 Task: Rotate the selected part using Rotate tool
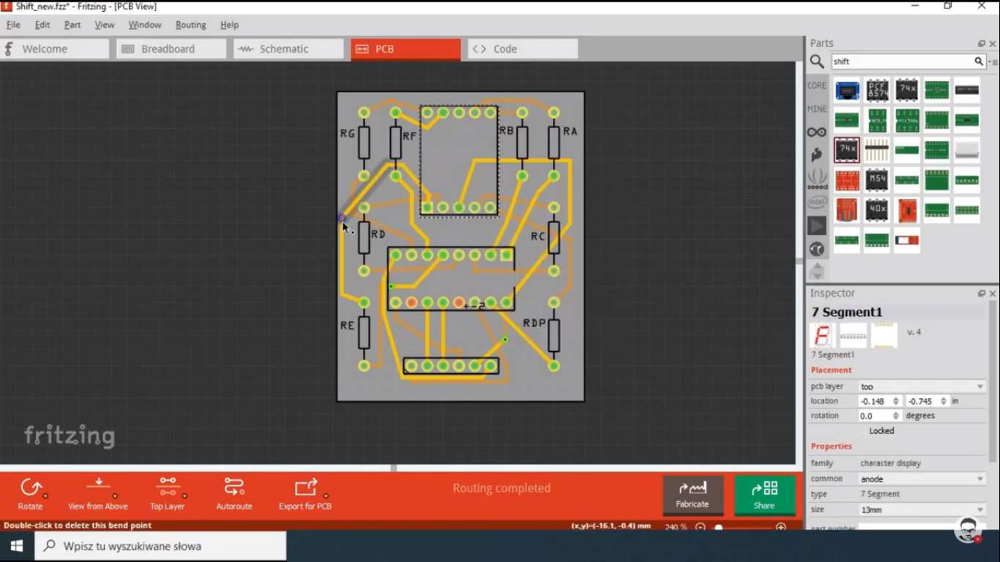(x=30, y=494)
